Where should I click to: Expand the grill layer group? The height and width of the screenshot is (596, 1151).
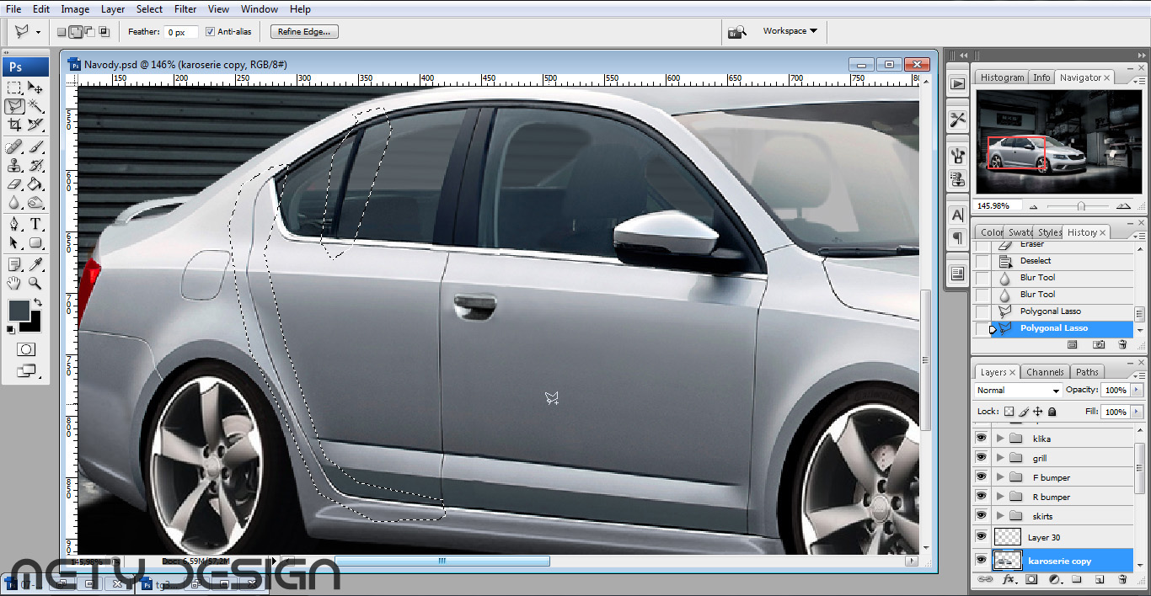(1000, 458)
